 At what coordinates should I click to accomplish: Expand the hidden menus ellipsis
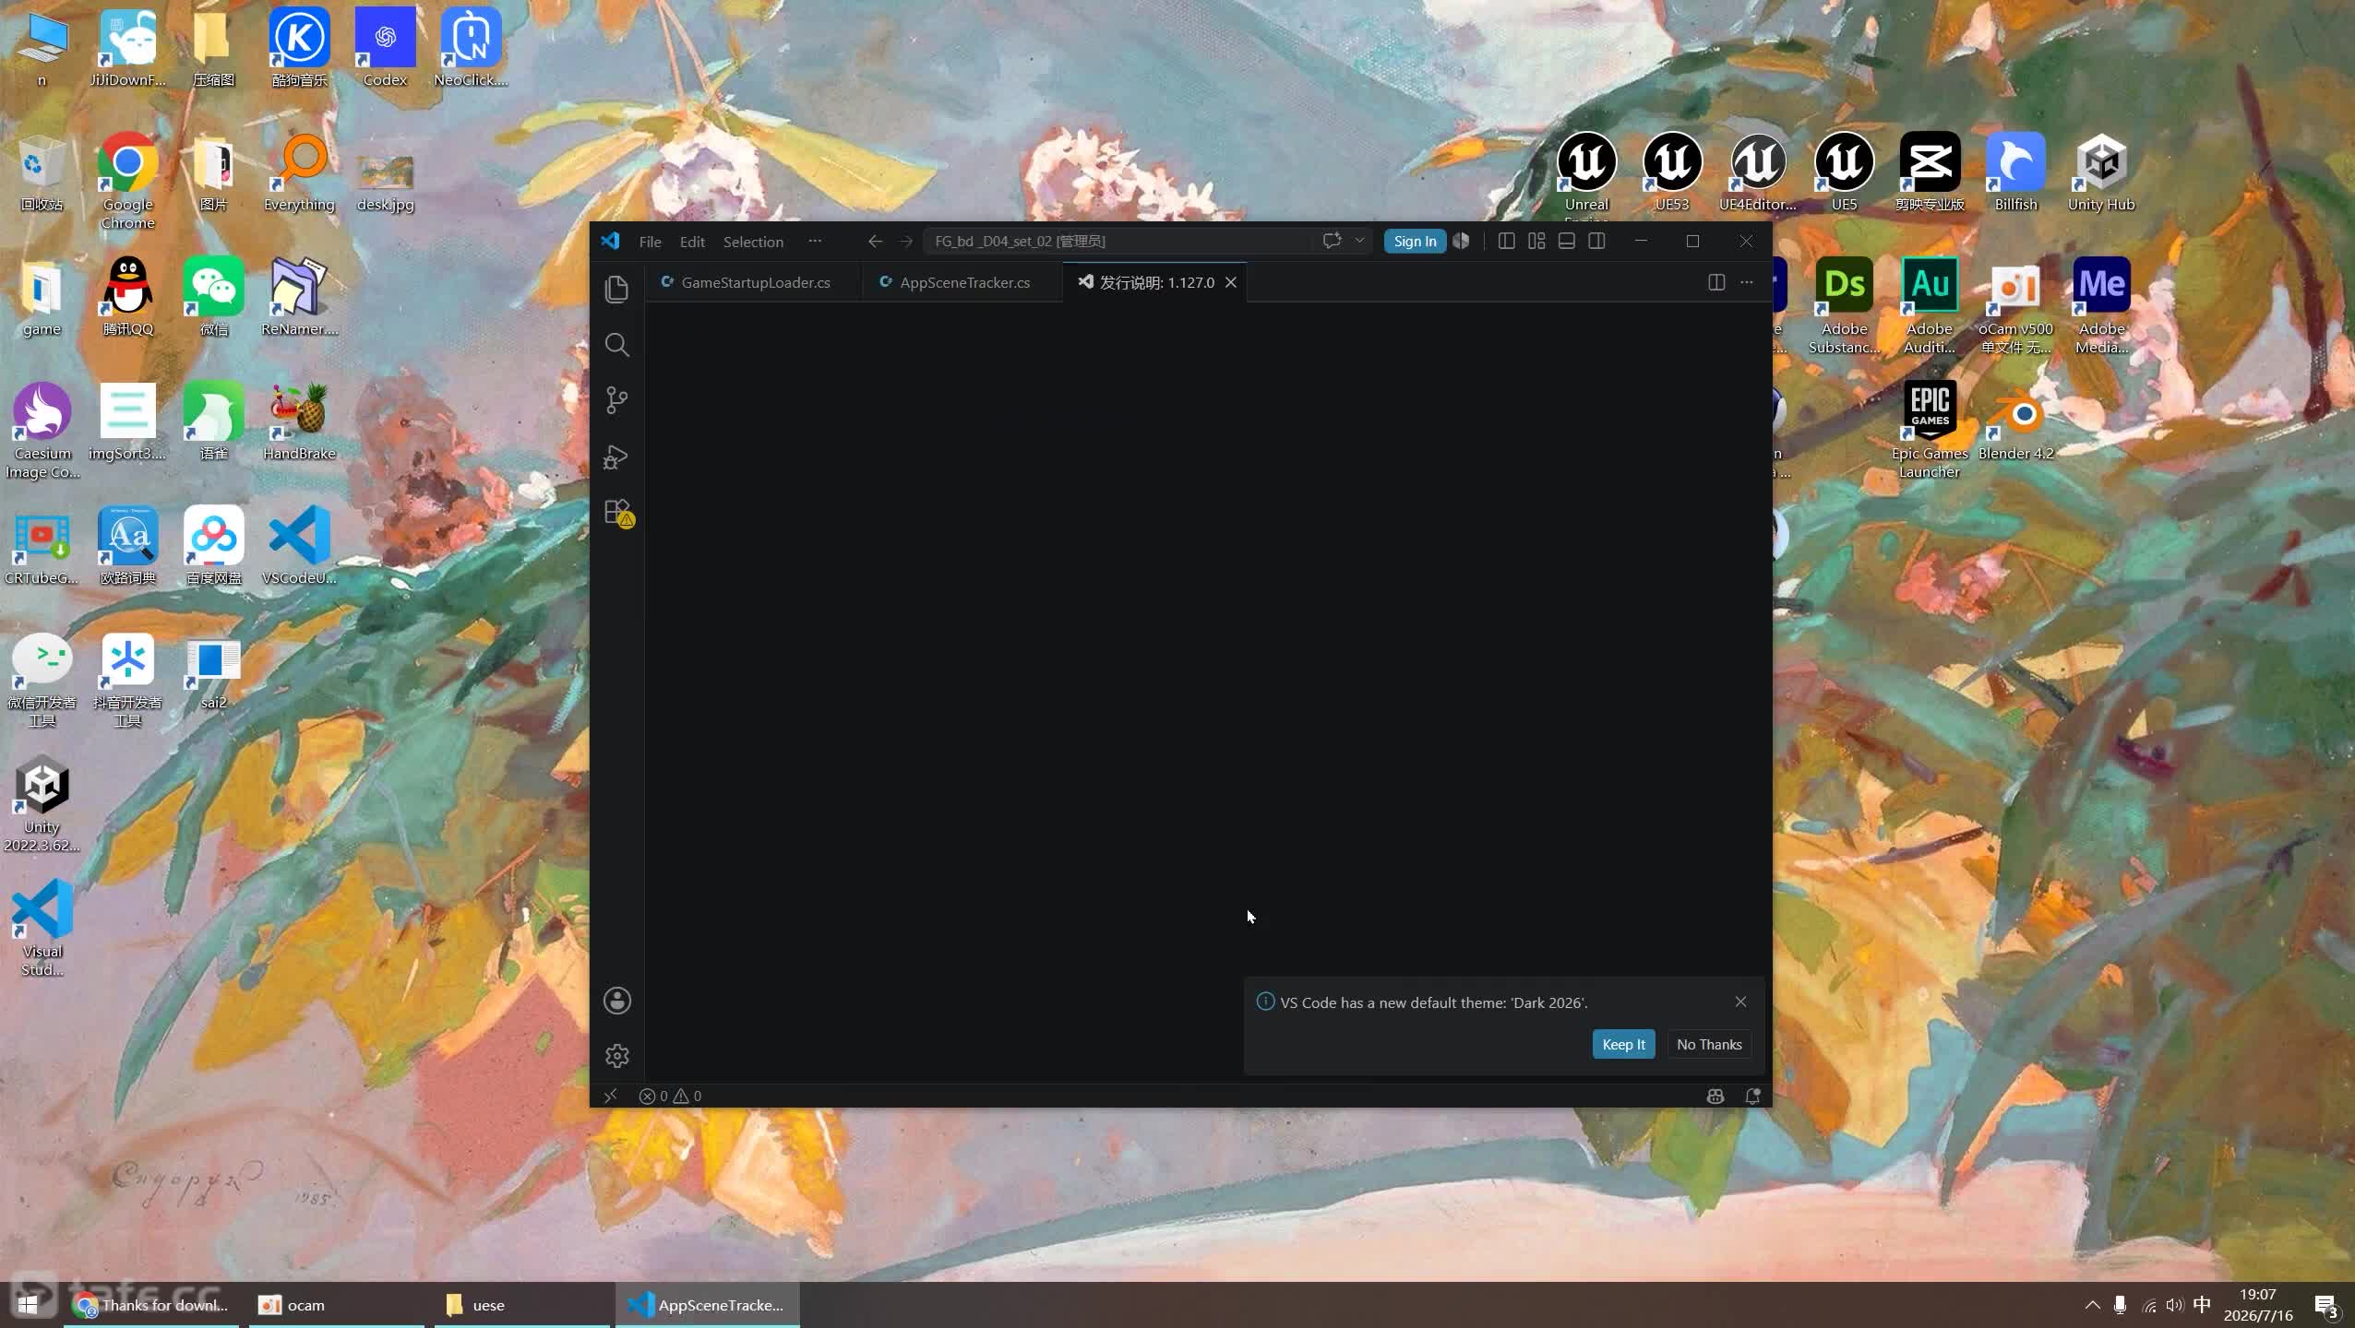coord(815,241)
